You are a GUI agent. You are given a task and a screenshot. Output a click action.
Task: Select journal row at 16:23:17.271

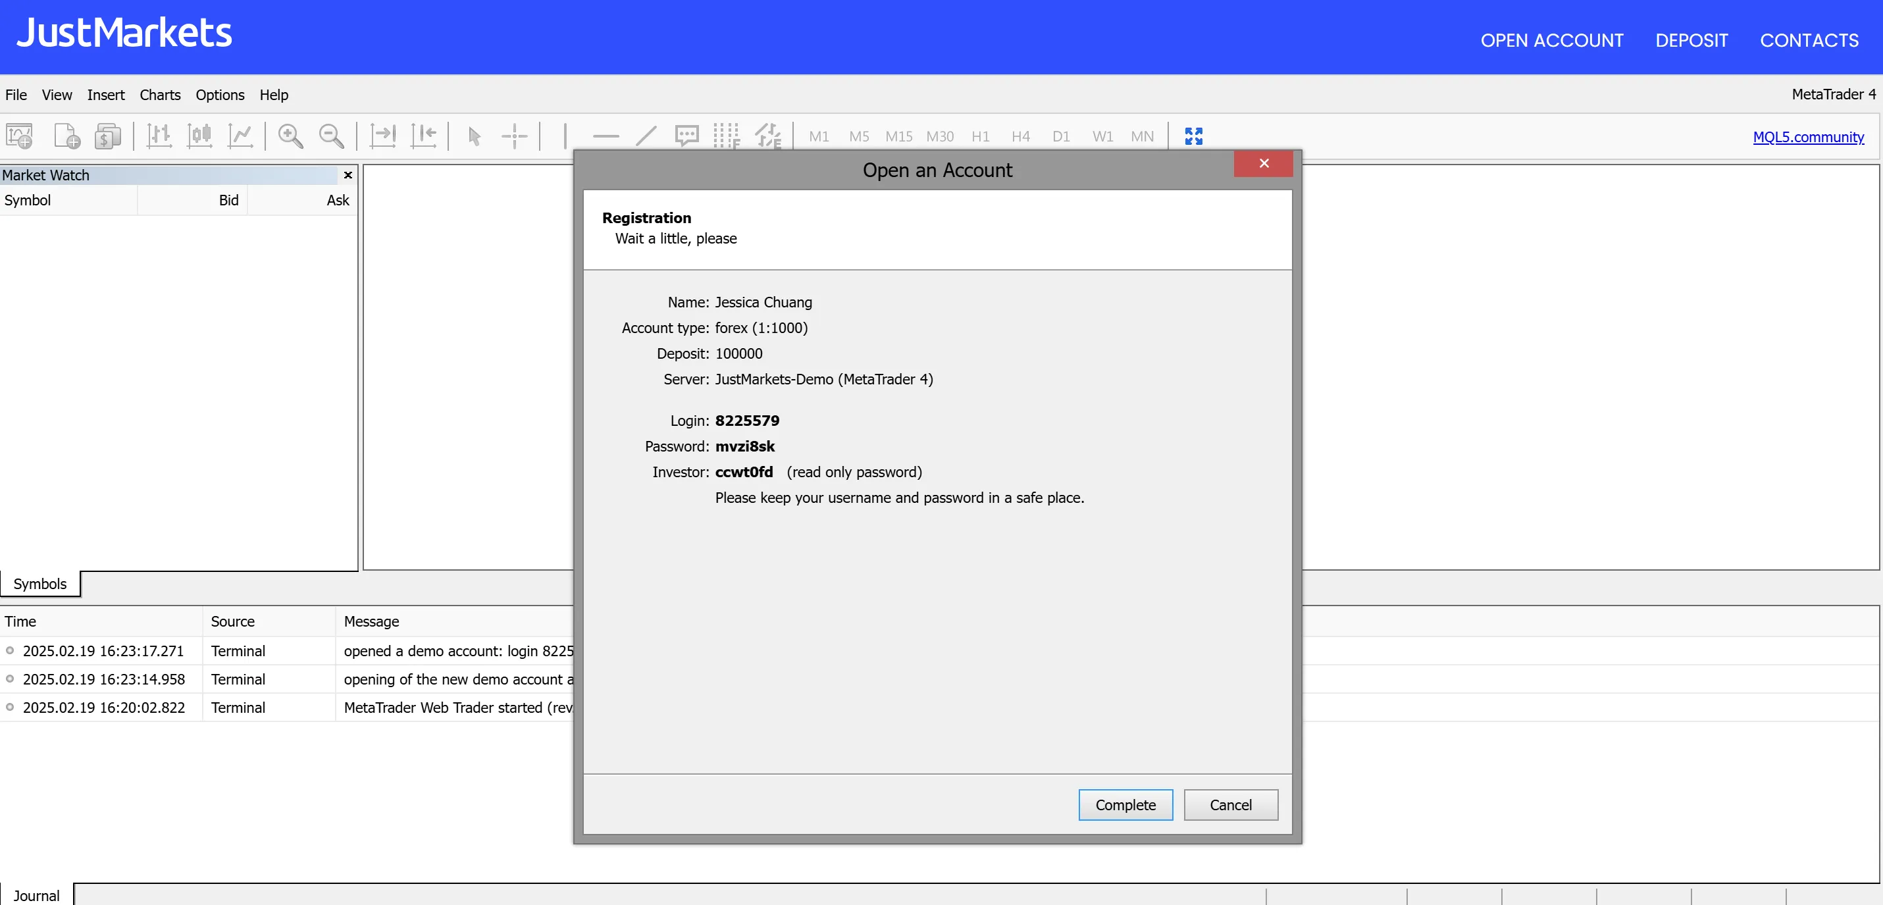tap(287, 650)
